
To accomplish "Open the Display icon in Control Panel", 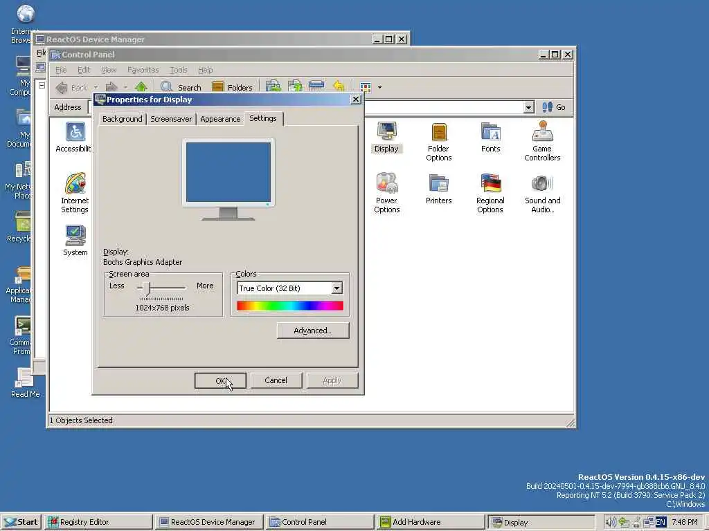I will point(386,138).
